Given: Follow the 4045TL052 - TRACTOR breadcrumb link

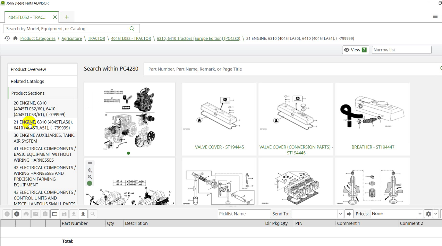Looking at the screenshot, I should coord(131,39).
